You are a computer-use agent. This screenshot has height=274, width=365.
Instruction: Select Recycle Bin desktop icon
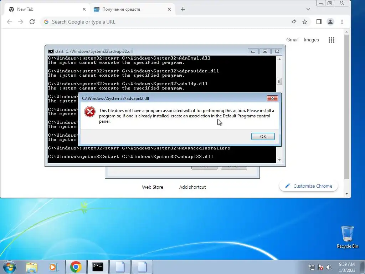(x=347, y=237)
